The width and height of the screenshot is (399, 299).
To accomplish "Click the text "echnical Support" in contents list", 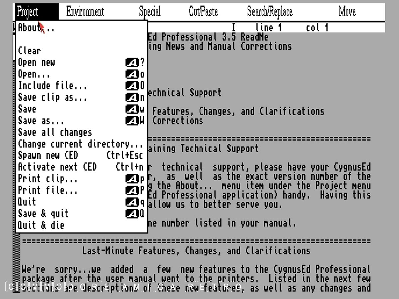I will [184, 93].
